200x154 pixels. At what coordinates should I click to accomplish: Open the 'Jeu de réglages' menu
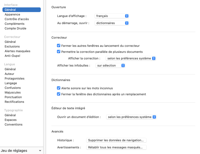21,150
